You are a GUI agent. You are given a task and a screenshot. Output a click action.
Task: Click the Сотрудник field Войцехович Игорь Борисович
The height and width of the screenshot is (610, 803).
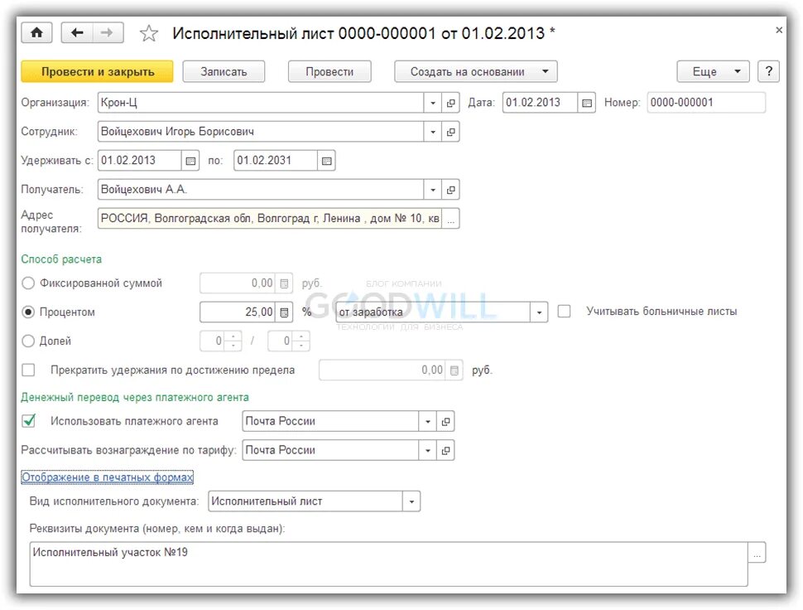[260, 132]
